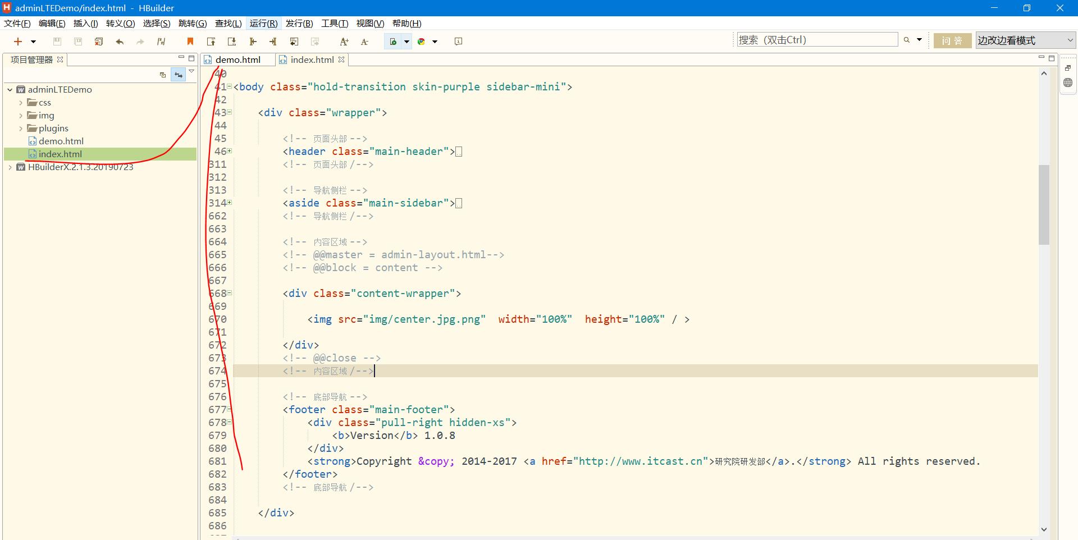Click the 问答 button
This screenshot has width=1078, height=540.
click(952, 40)
